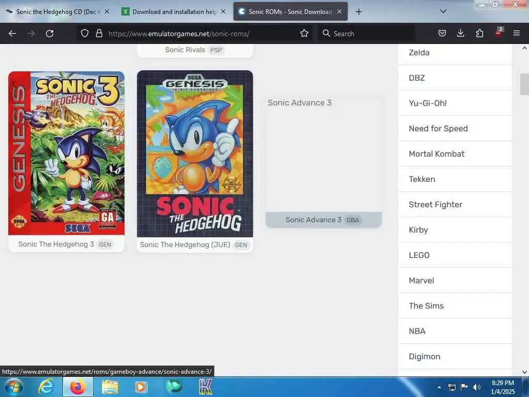Image resolution: width=529 pixels, height=397 pixels.
Task: Open the Zelda category in sidebar
Action: click(x=455, y=53)
